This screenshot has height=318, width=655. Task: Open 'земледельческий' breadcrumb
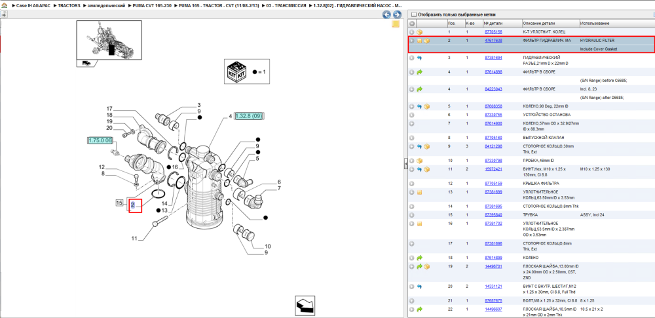[x=106, y=7]
